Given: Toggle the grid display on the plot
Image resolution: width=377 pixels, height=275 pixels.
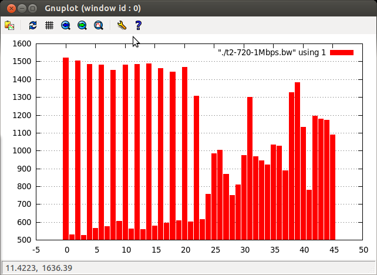Looking at the screenshot, I should (49, 25).
